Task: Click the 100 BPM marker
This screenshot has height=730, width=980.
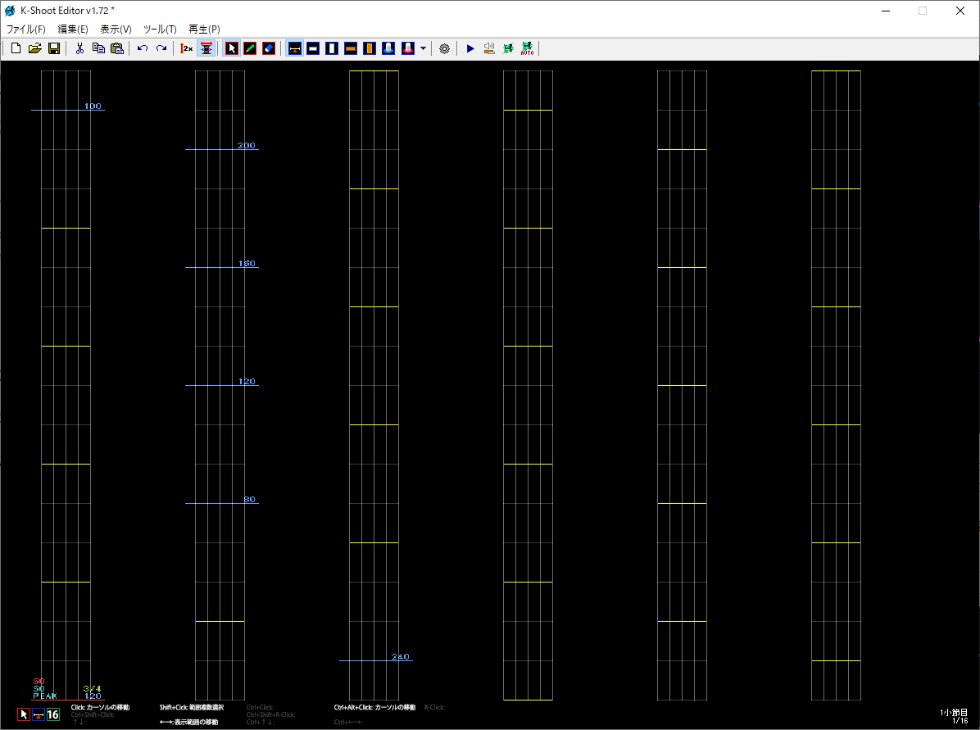Action: (93, 107)
